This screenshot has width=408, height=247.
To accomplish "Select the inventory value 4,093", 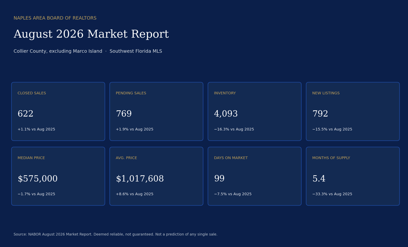I will click(x=226, y=114).
